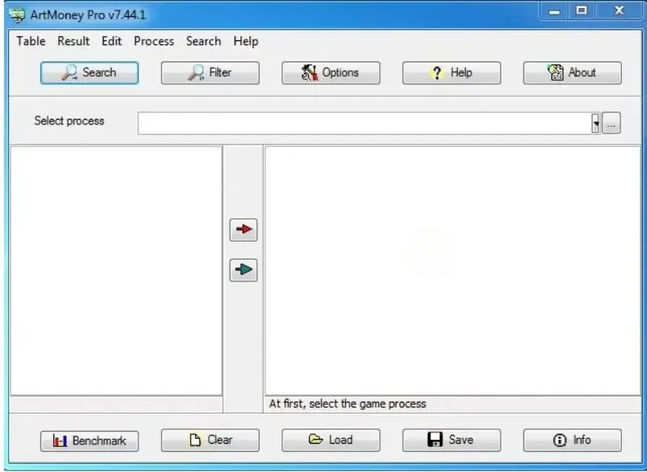The height and width of the screenshot is (472, 647).
Task: Click the right address table panel
Action: [453, 271]
